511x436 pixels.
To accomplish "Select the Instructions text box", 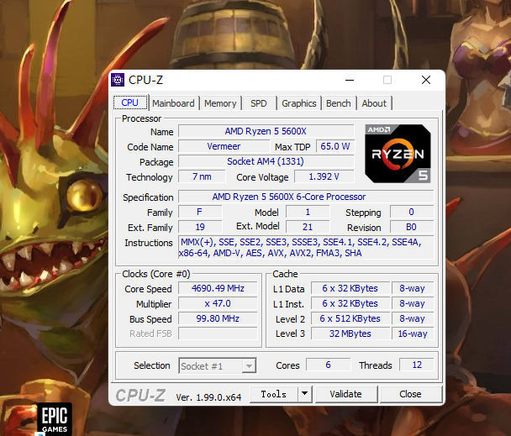I will pyautogui.click(x=306, y=248).
